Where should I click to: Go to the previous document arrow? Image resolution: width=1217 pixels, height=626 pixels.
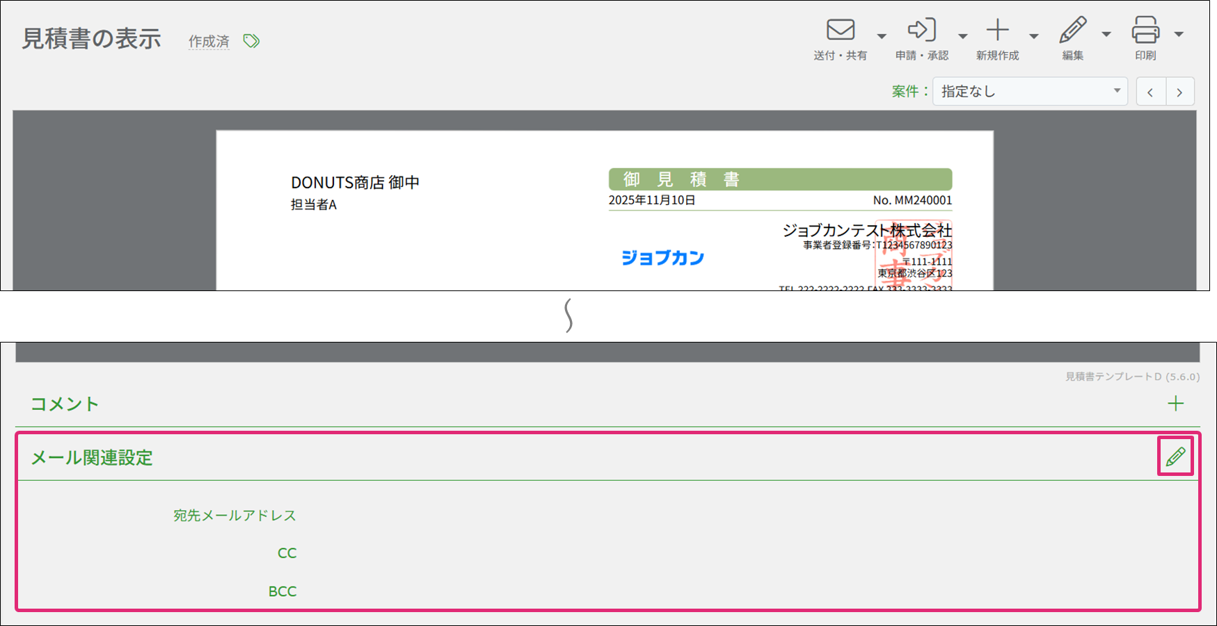(x=1151, y=92)
